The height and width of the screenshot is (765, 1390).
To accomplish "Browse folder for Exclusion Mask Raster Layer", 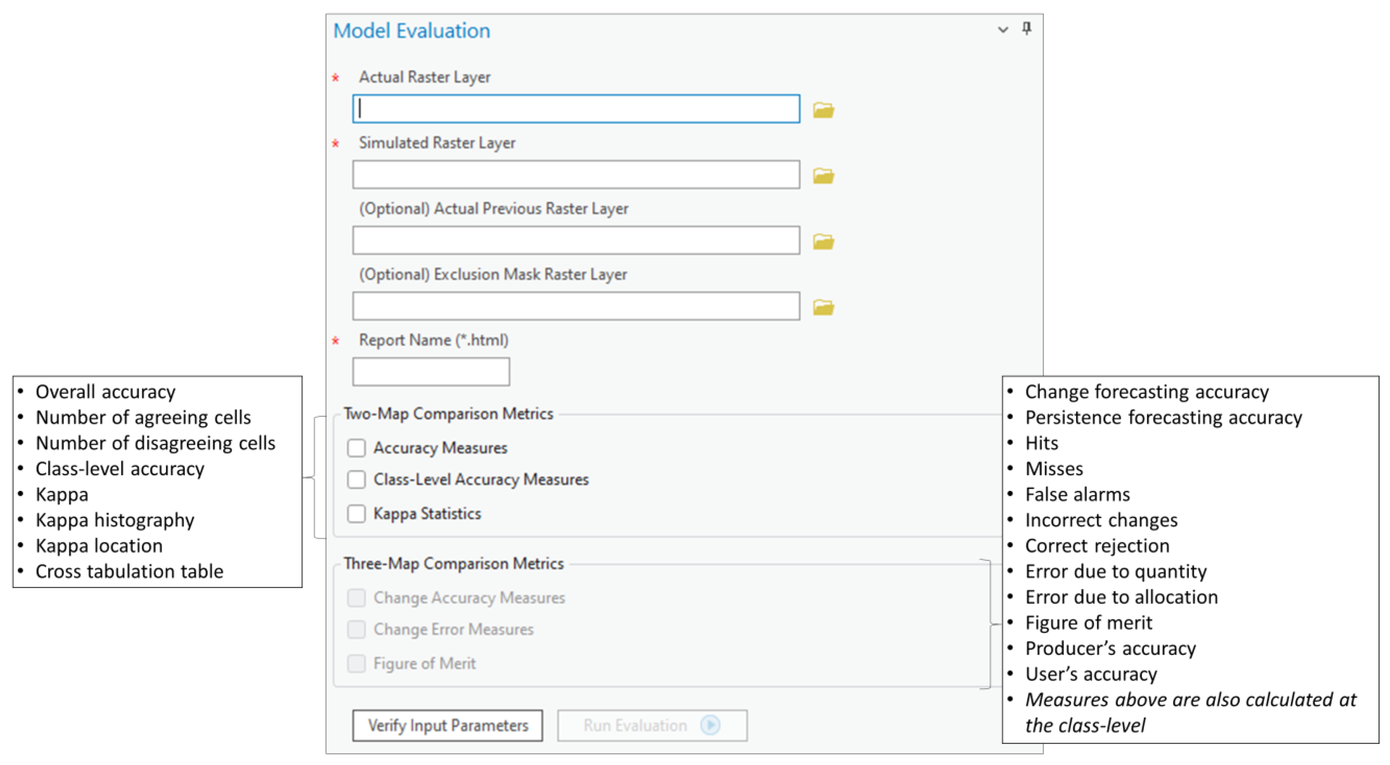I will point(824,308).
